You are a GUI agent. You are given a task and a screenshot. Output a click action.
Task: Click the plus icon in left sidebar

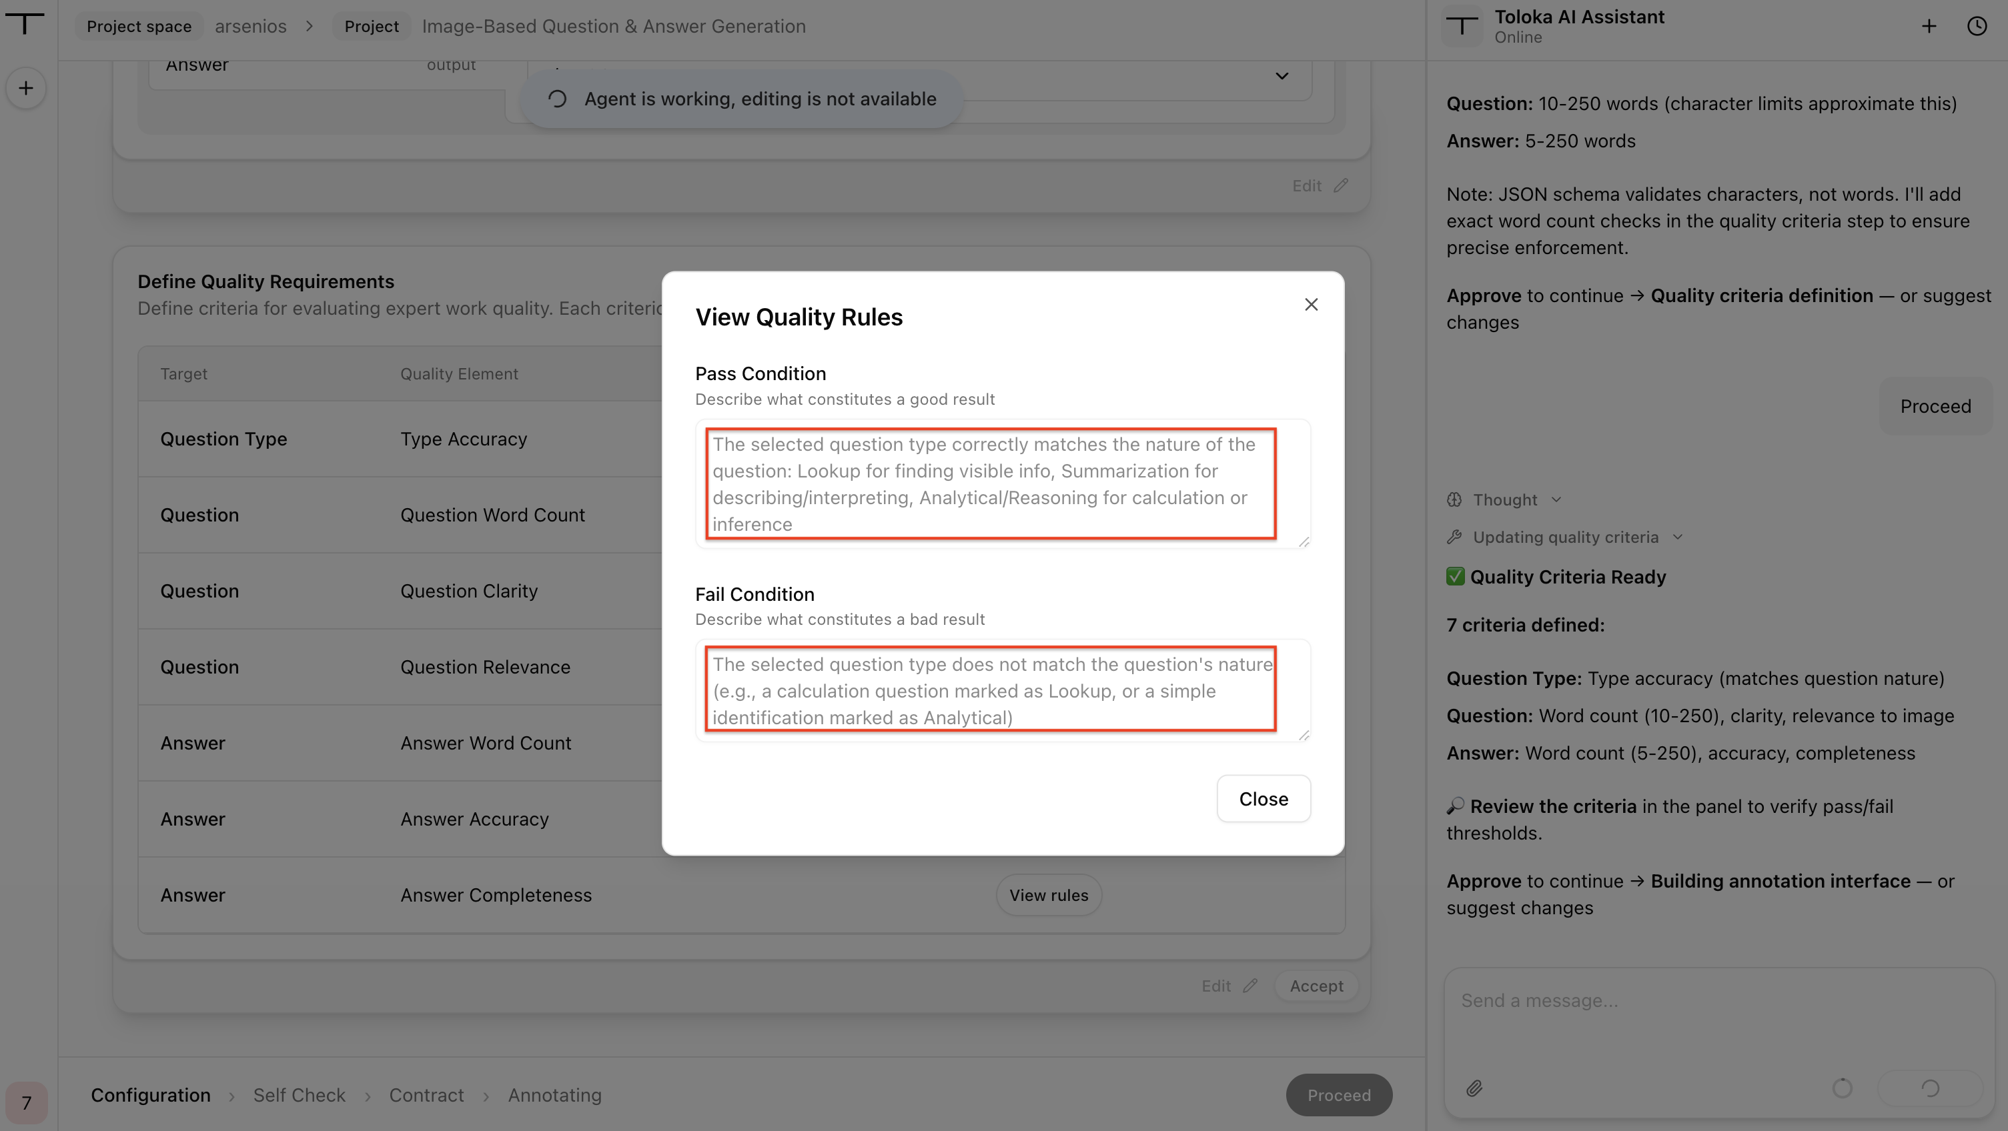pos(26,88)
